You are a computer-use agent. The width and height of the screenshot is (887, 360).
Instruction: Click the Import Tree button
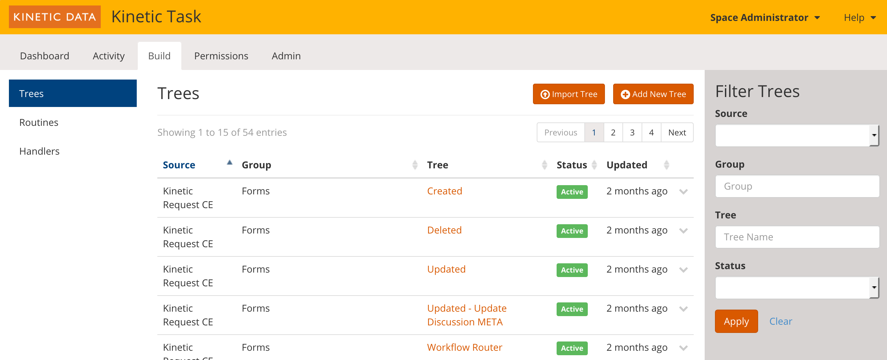[569, 94]
